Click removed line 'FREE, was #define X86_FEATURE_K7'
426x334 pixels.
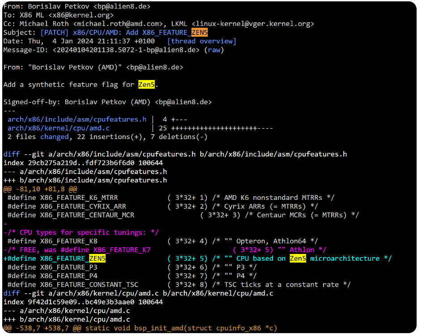(x=164, y=250)
